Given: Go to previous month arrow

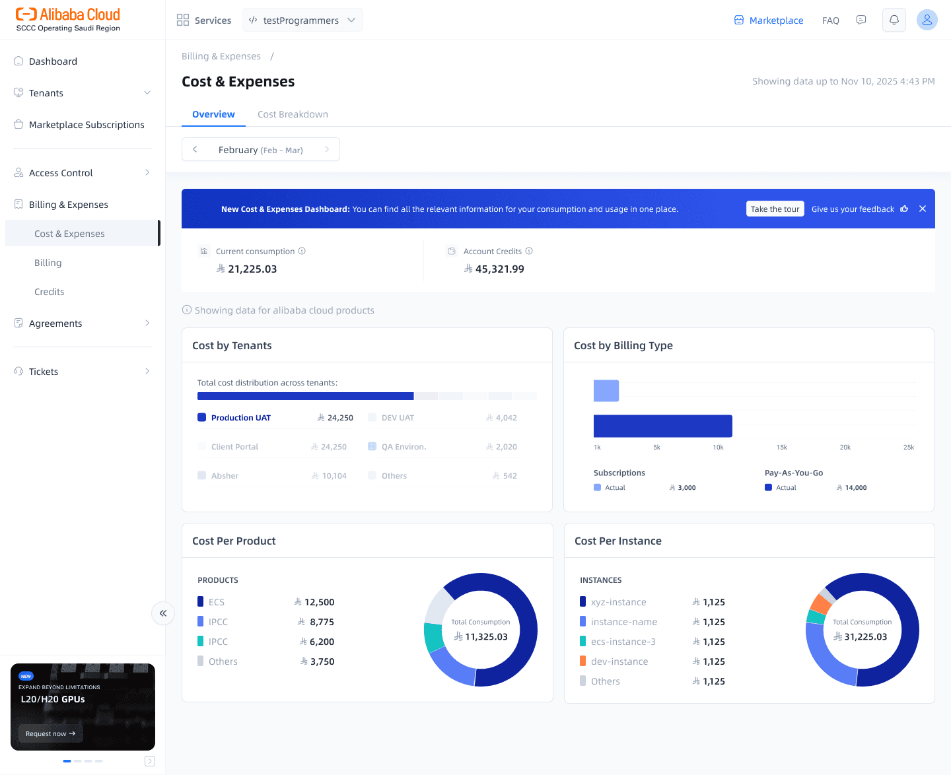Looking at the screenshot, I should point(195,149).
